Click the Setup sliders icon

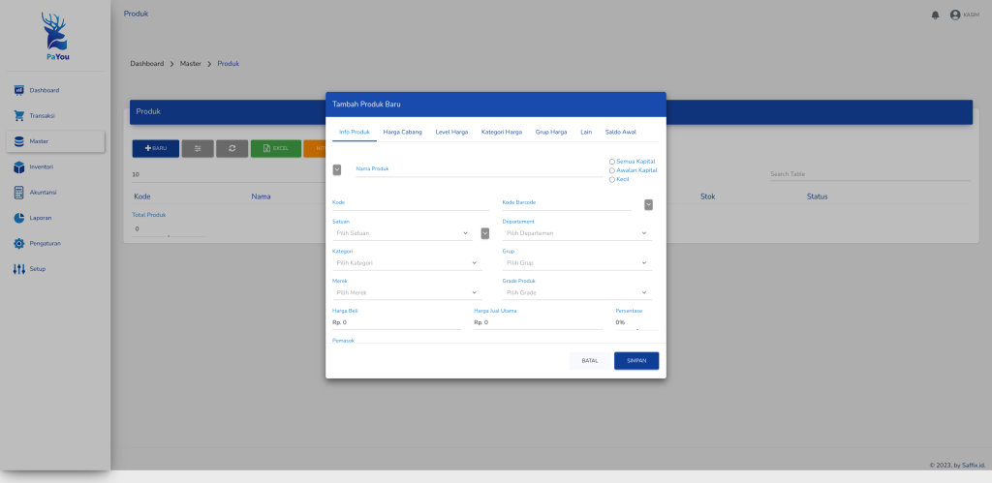pos(19,269)
